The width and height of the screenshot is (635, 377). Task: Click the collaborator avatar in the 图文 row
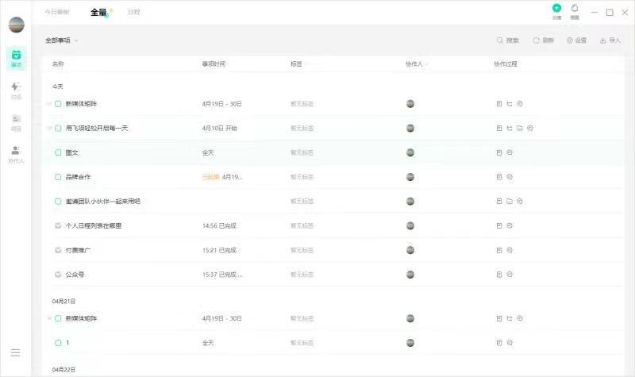point(410,152)
